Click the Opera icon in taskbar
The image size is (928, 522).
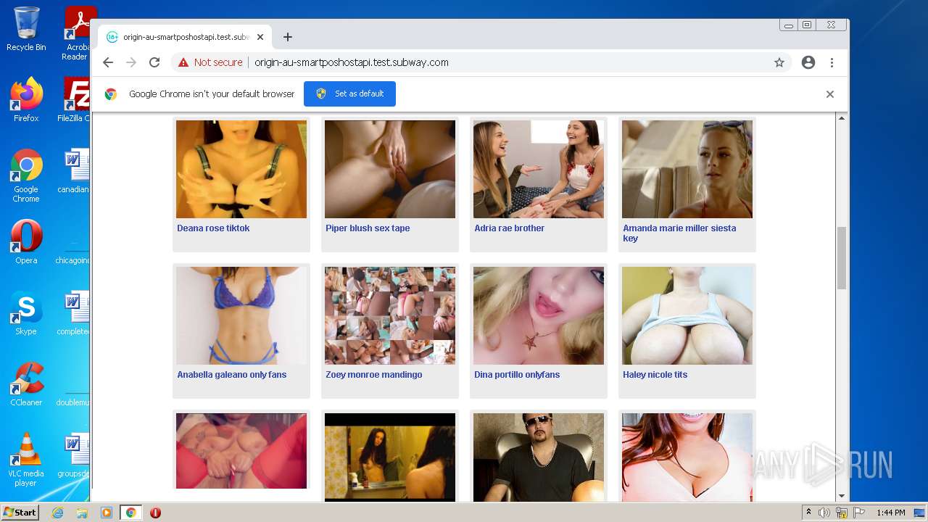155,513
